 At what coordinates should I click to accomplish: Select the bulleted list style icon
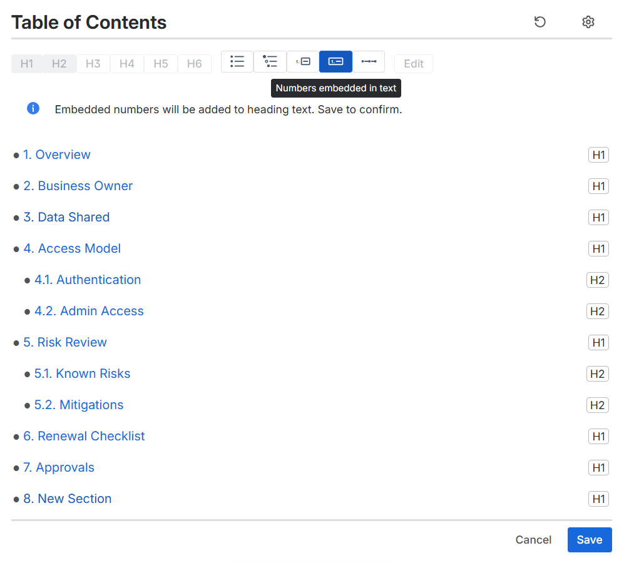point(237,62)
